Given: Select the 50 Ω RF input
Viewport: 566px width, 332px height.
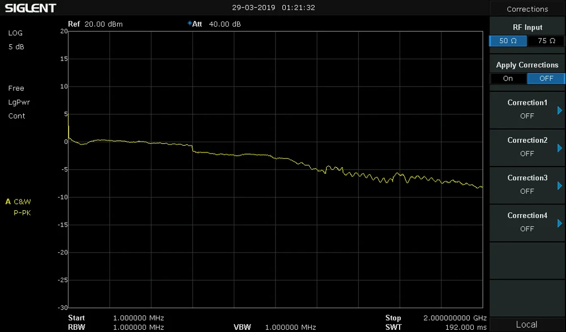Looking at the screenshot, I should (x=508, y=41).
